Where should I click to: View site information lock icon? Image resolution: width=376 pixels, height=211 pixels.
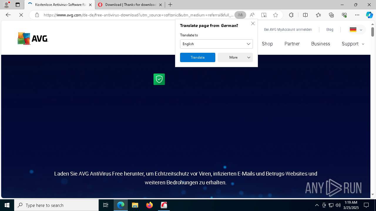pos(37,15)
